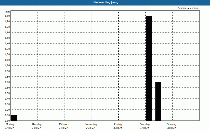Click the Niederschlag [mm] chart title
The height and width of the screenshot is (131, 210).
click(106, 2)
